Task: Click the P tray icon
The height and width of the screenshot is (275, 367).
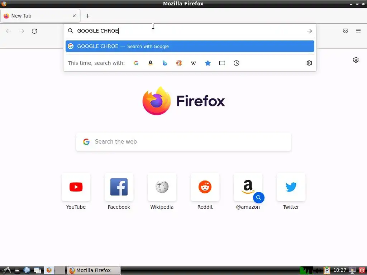Action: click(327, 270)
